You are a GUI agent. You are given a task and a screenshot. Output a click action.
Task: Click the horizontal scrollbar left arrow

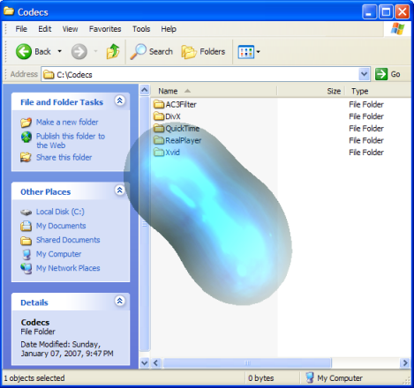pyautogui.click(x=156, y=363)
